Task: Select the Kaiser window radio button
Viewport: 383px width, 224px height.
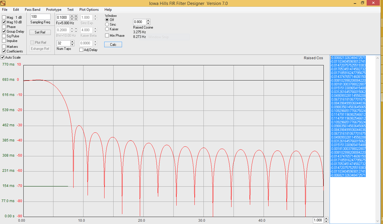Action: 107,29
